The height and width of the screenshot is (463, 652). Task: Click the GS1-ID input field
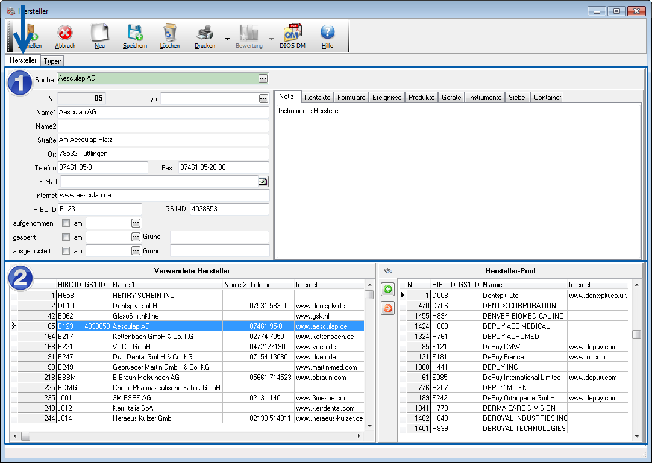(230, 209)
